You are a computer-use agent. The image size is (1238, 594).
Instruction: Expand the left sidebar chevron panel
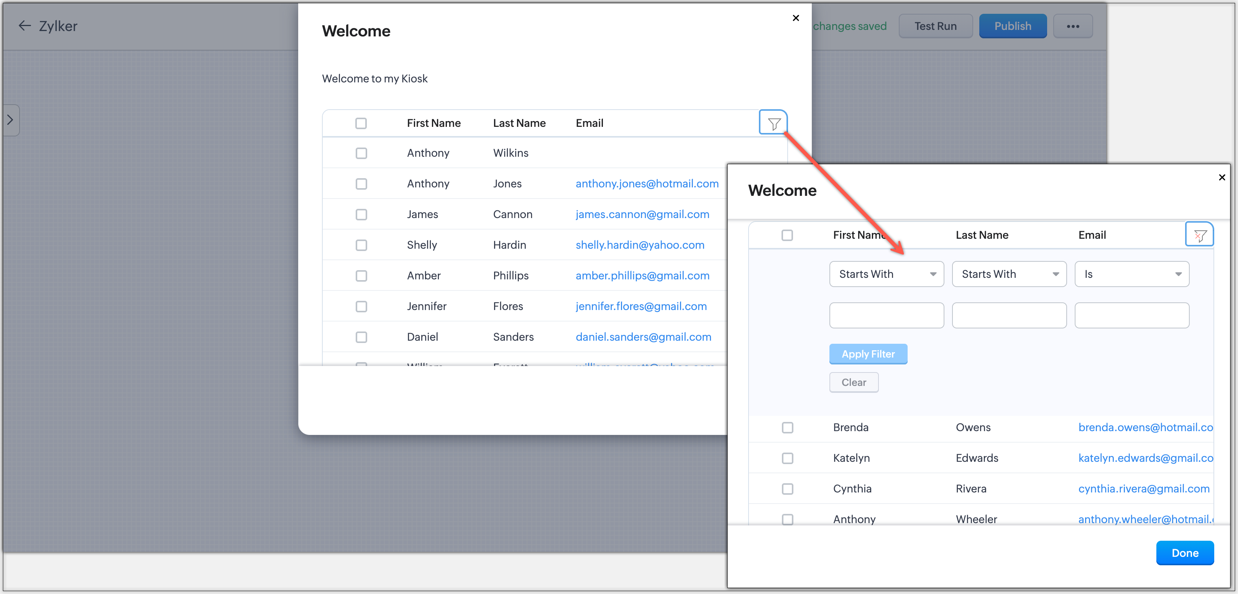[11, 120]
